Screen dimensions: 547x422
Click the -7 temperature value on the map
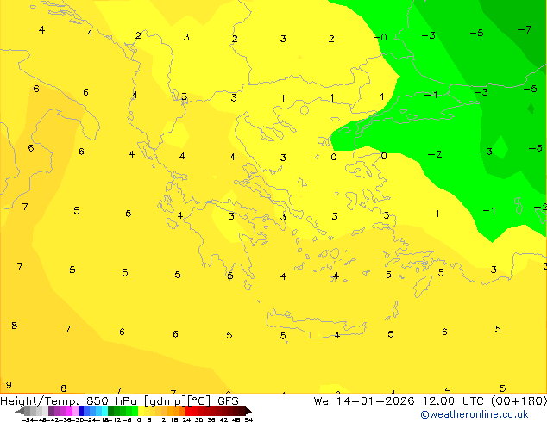pos(525,29)
